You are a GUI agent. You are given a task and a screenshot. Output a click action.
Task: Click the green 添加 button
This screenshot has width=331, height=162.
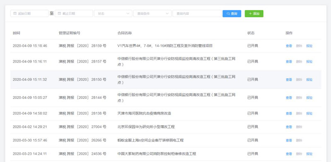point(254,14)
